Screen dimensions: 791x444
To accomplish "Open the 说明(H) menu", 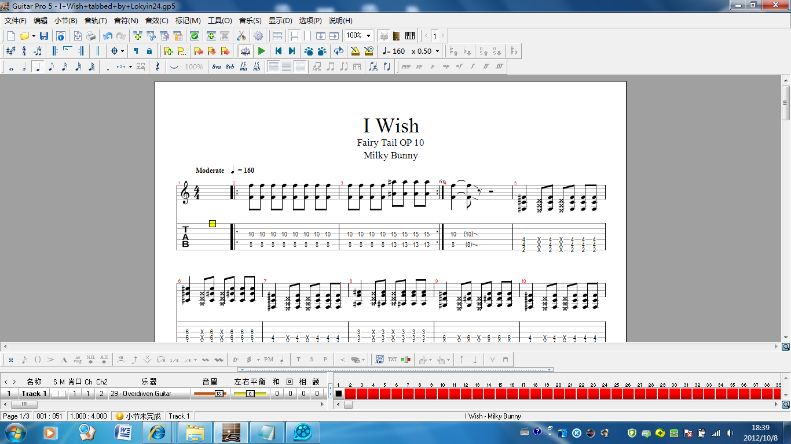I will coord(340,20).
